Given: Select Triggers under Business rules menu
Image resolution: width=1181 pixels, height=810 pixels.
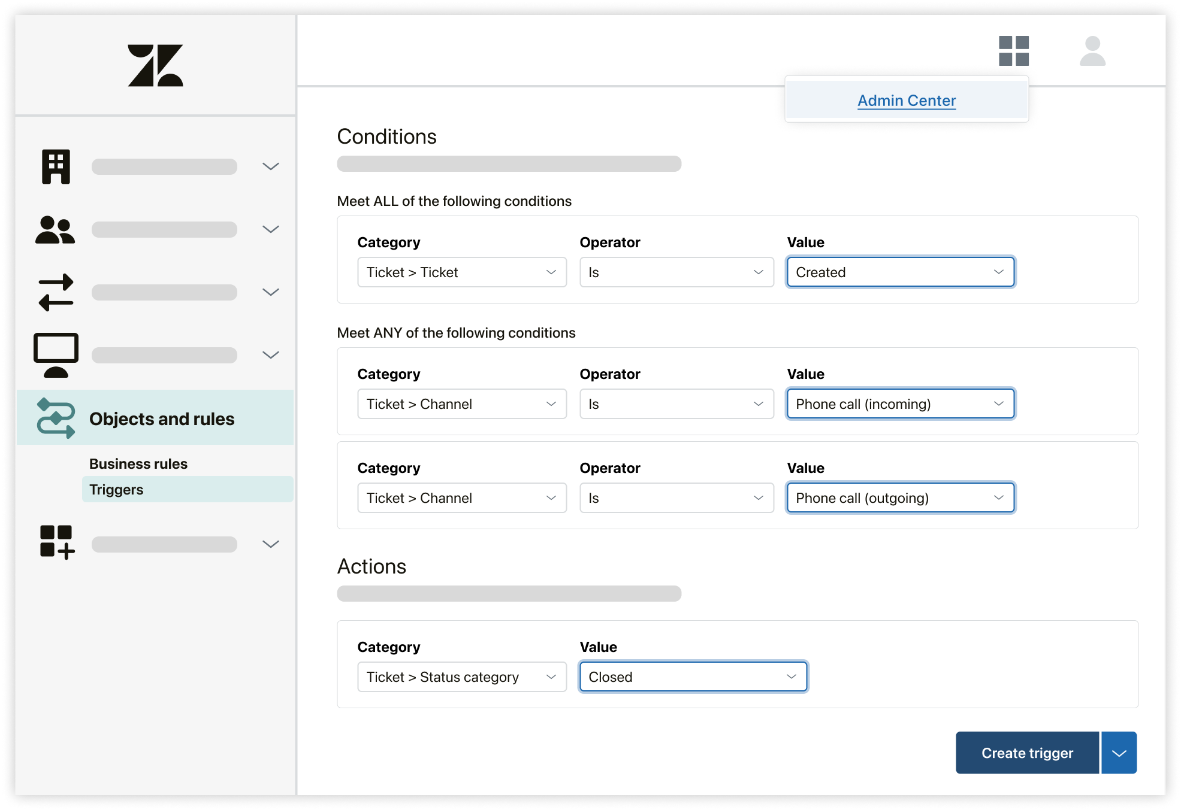Looking at the screenshot, I should pos(117,489).
